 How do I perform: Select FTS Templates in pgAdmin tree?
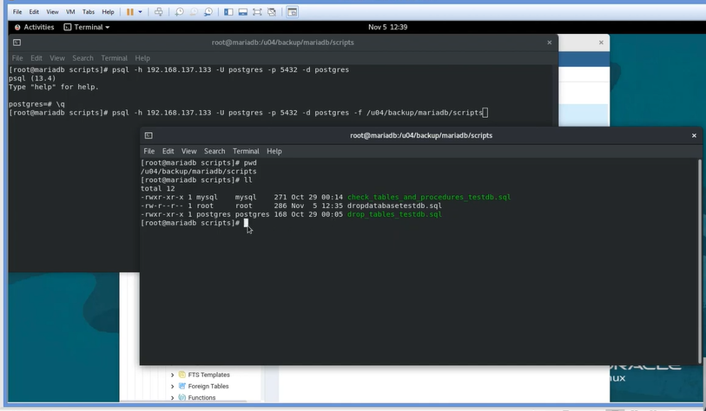click(x=209, y=375)
